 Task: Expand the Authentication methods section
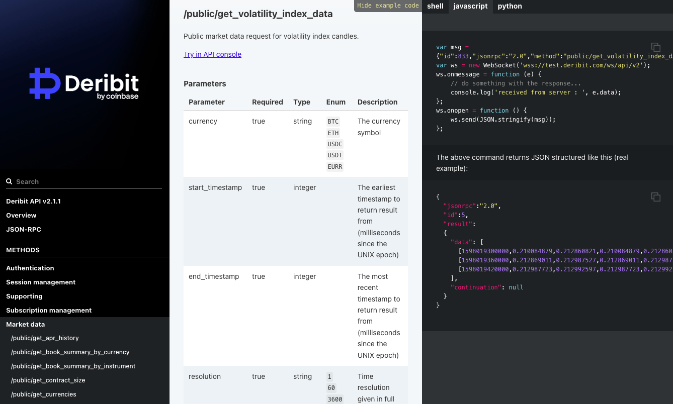[30, 268]
